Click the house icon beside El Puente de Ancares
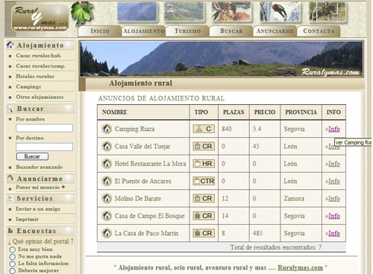Viewport: 373px width, 274px height. click(107, 181)
